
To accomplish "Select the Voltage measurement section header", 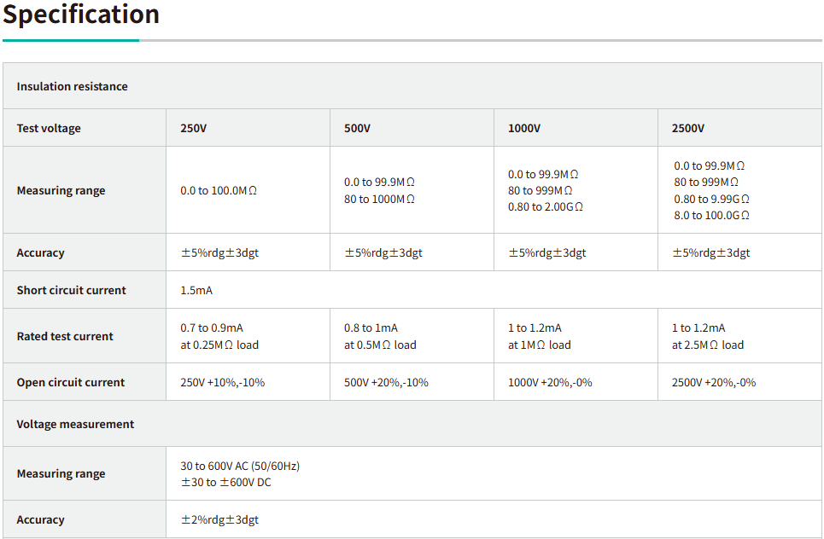I will click(x=75, y=424).
